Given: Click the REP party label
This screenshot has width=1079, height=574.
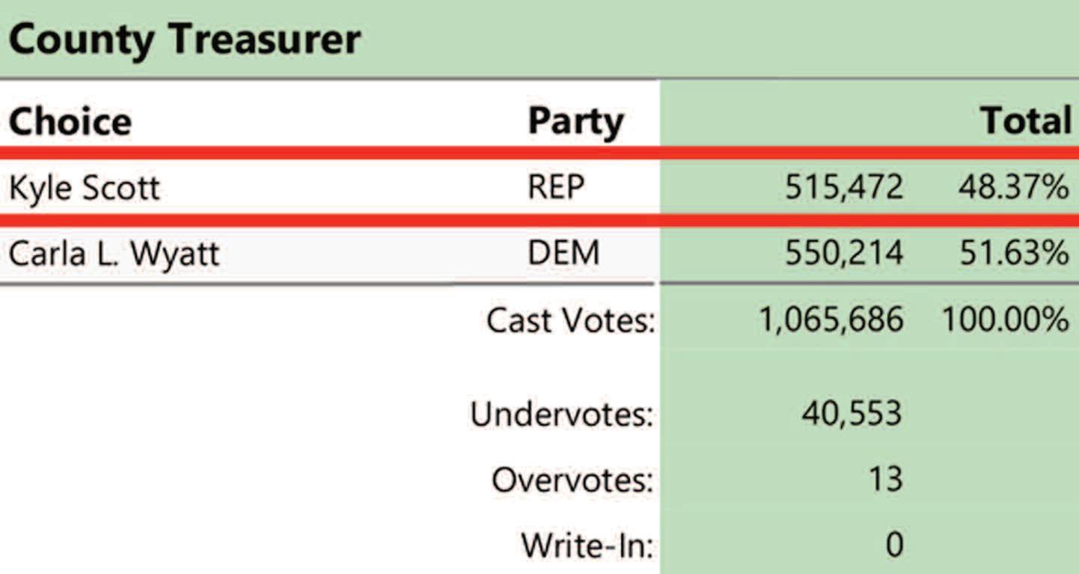Looking at the screenshot, I should click(x=555, y=187).
